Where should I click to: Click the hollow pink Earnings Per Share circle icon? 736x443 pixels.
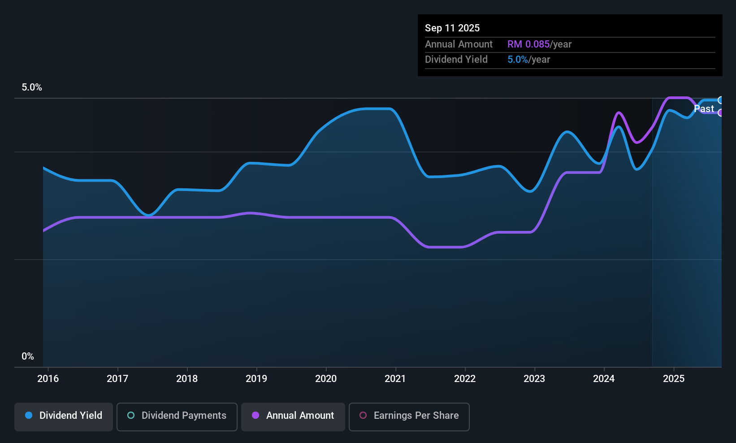pos(363,416)
